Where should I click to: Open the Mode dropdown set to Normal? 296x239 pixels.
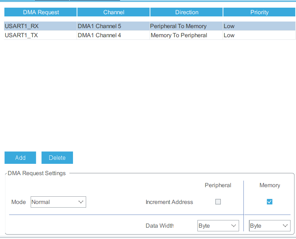pyautogui.click(x=58, y=202)
